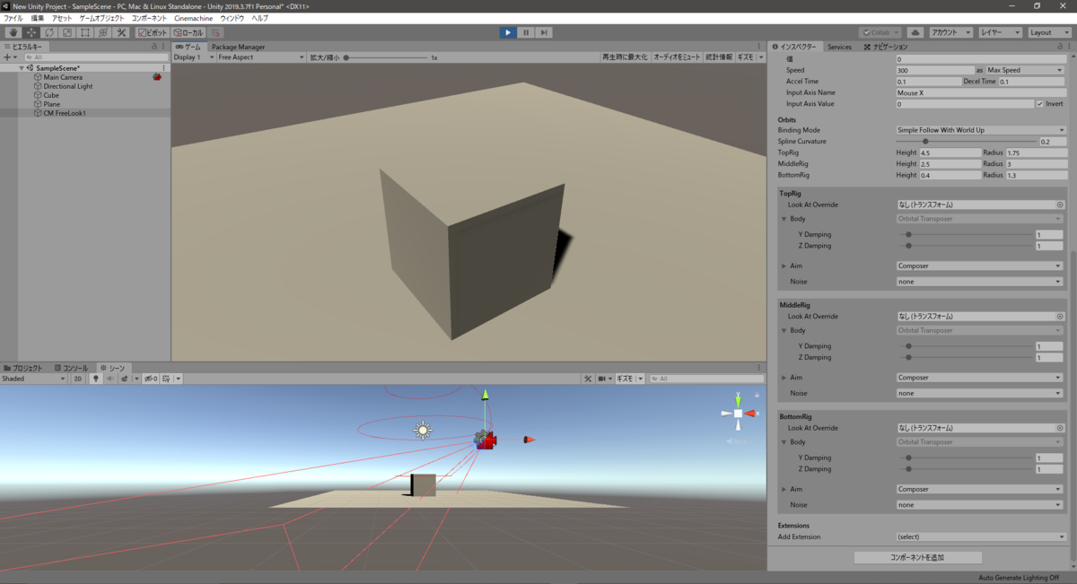Open the Max Speed dropdown
1077x584 pixels.
pyautogui.click(x=1025, y=70)
